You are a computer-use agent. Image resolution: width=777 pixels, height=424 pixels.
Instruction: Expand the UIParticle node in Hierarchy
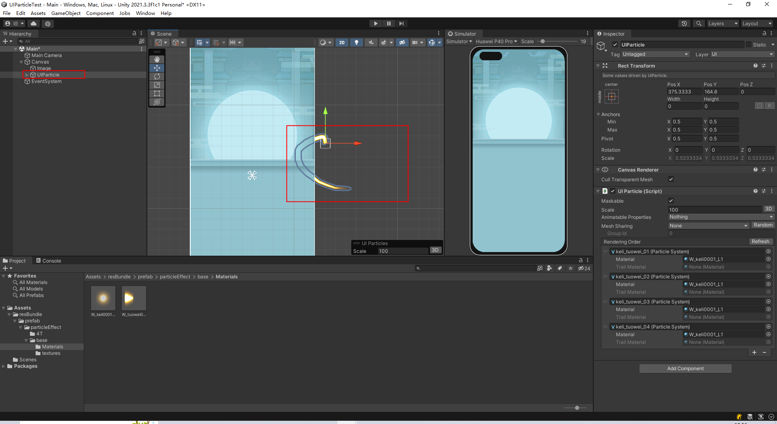click(26, 74)
